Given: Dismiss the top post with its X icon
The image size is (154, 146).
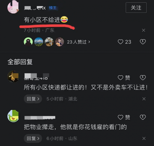Looking at the screenshot, I should pos(143,30).
